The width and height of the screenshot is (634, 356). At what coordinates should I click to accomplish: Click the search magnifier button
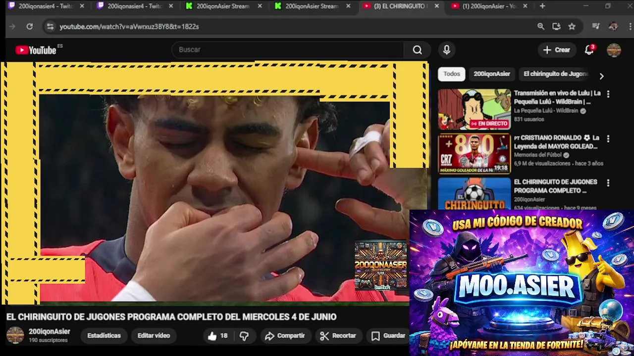tap(418, 50)
